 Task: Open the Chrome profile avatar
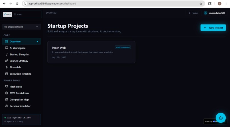[219, 4]
